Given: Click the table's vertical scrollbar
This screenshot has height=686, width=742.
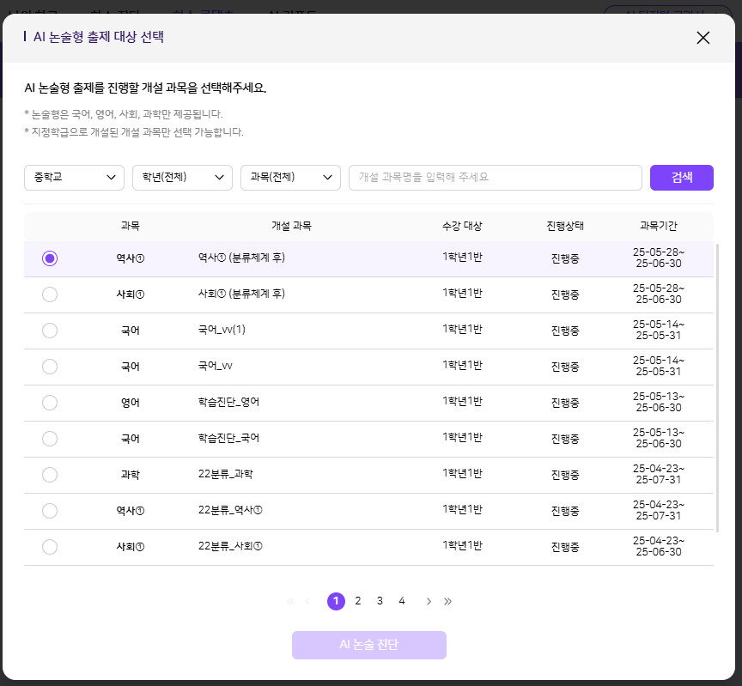Looking at the screenshot, I should [716, 386].
